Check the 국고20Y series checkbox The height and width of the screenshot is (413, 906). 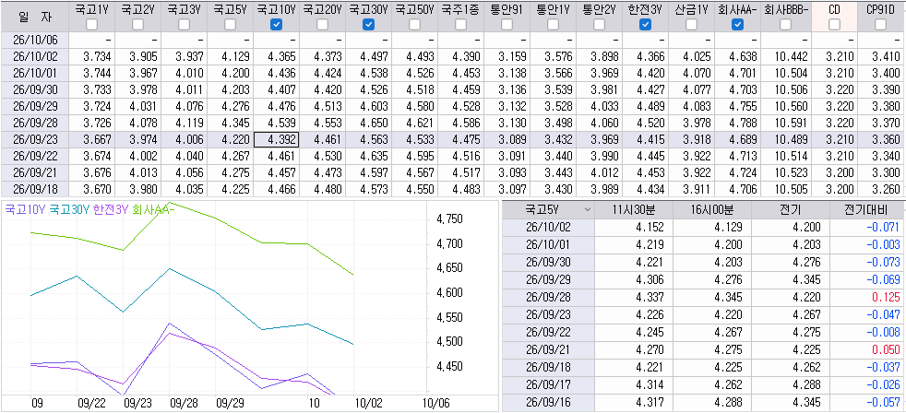pyautogui.click(x=322, y=24)
